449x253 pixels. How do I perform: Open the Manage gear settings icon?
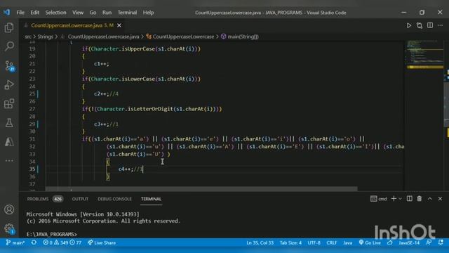click(9, 228)
